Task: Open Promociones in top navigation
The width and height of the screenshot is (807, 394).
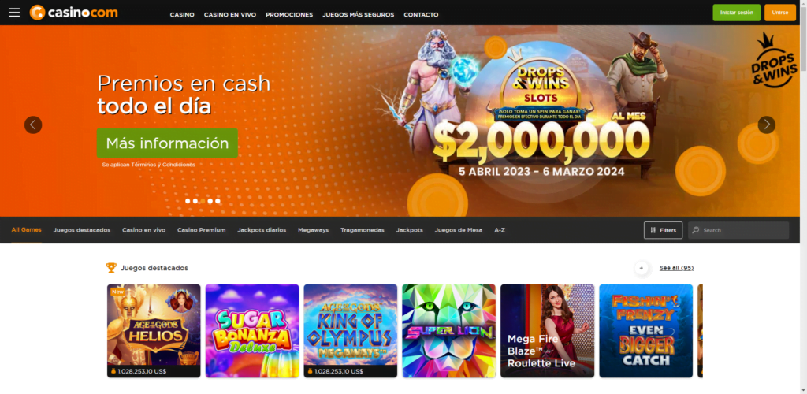Action: 289,15
